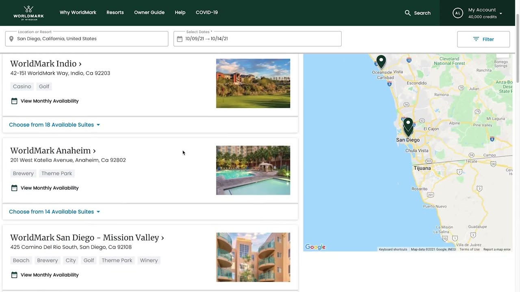This screenshot has height=292, width=520.
Task: Click Theme Park tag under Mission Valley
Action: coord(117,260)
